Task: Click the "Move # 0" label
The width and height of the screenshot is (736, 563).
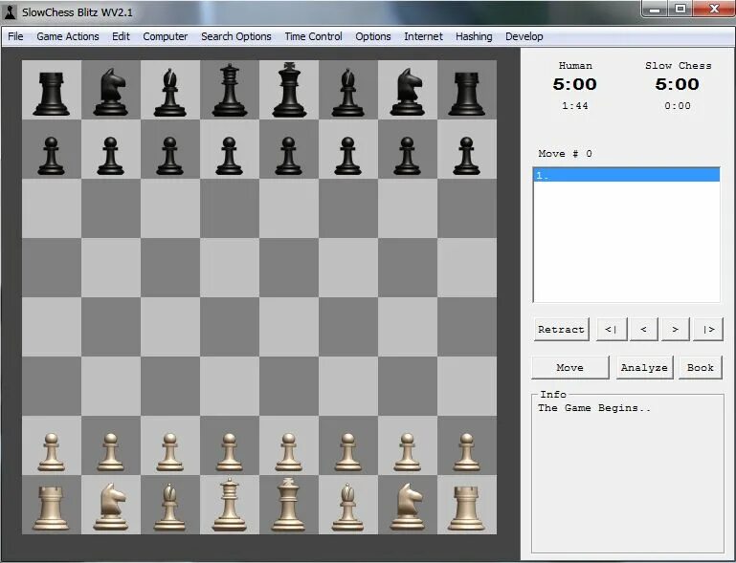Action: (565, 154)
